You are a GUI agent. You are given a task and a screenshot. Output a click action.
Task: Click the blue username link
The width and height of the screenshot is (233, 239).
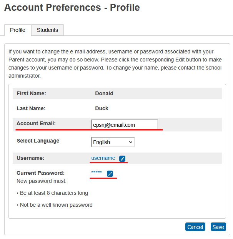click(x=103, y=158)
